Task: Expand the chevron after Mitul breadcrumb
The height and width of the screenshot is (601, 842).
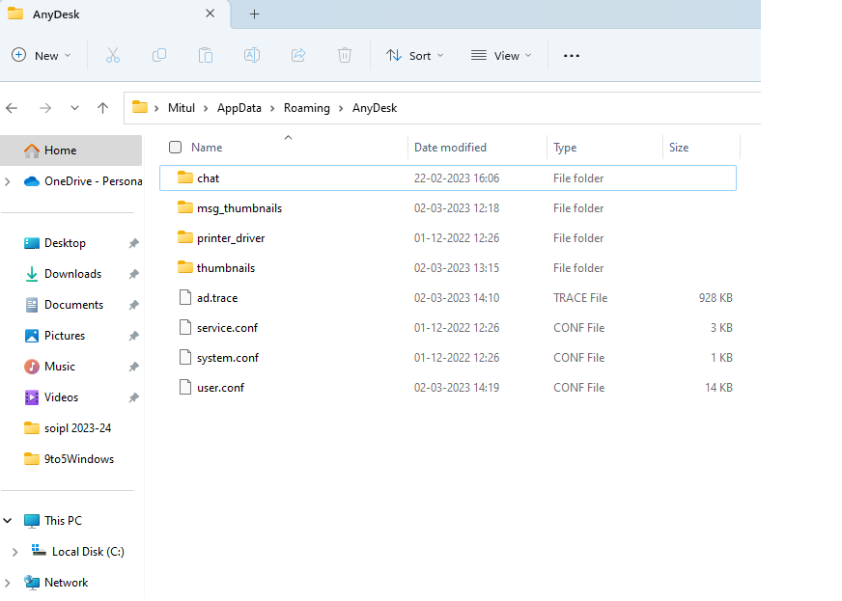Action: click(206, 108)
